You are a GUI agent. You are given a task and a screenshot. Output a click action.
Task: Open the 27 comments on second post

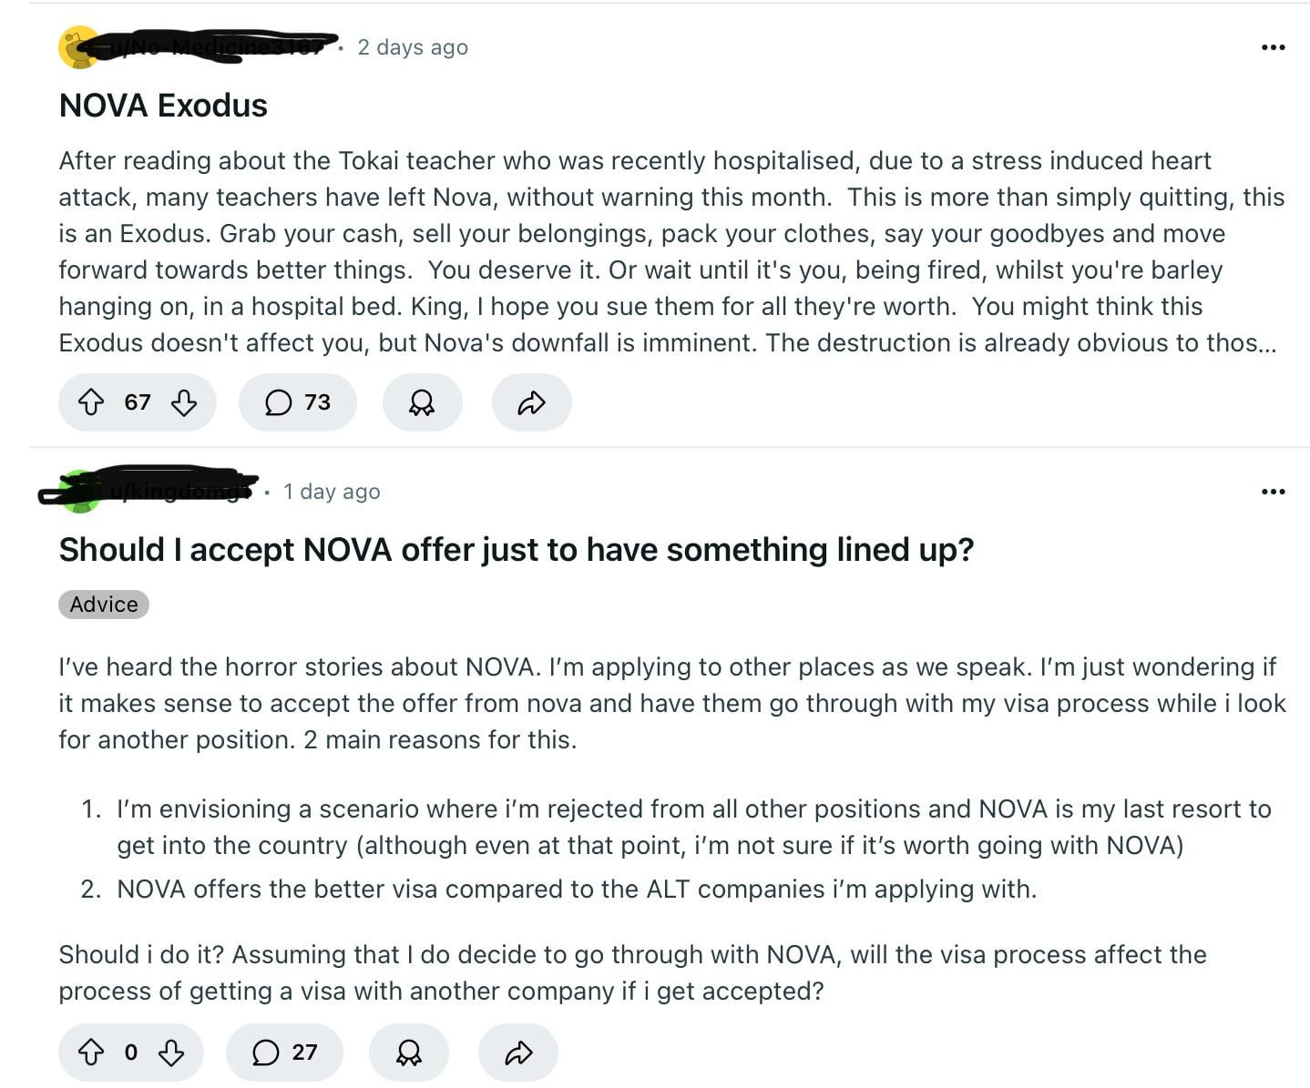[x=284, y=1053]
